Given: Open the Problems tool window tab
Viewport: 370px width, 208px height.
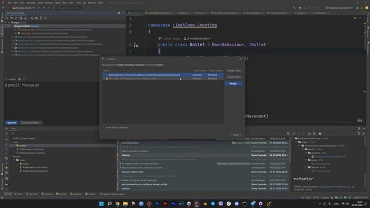Looking at the screenshot, I should pos(47,194).
